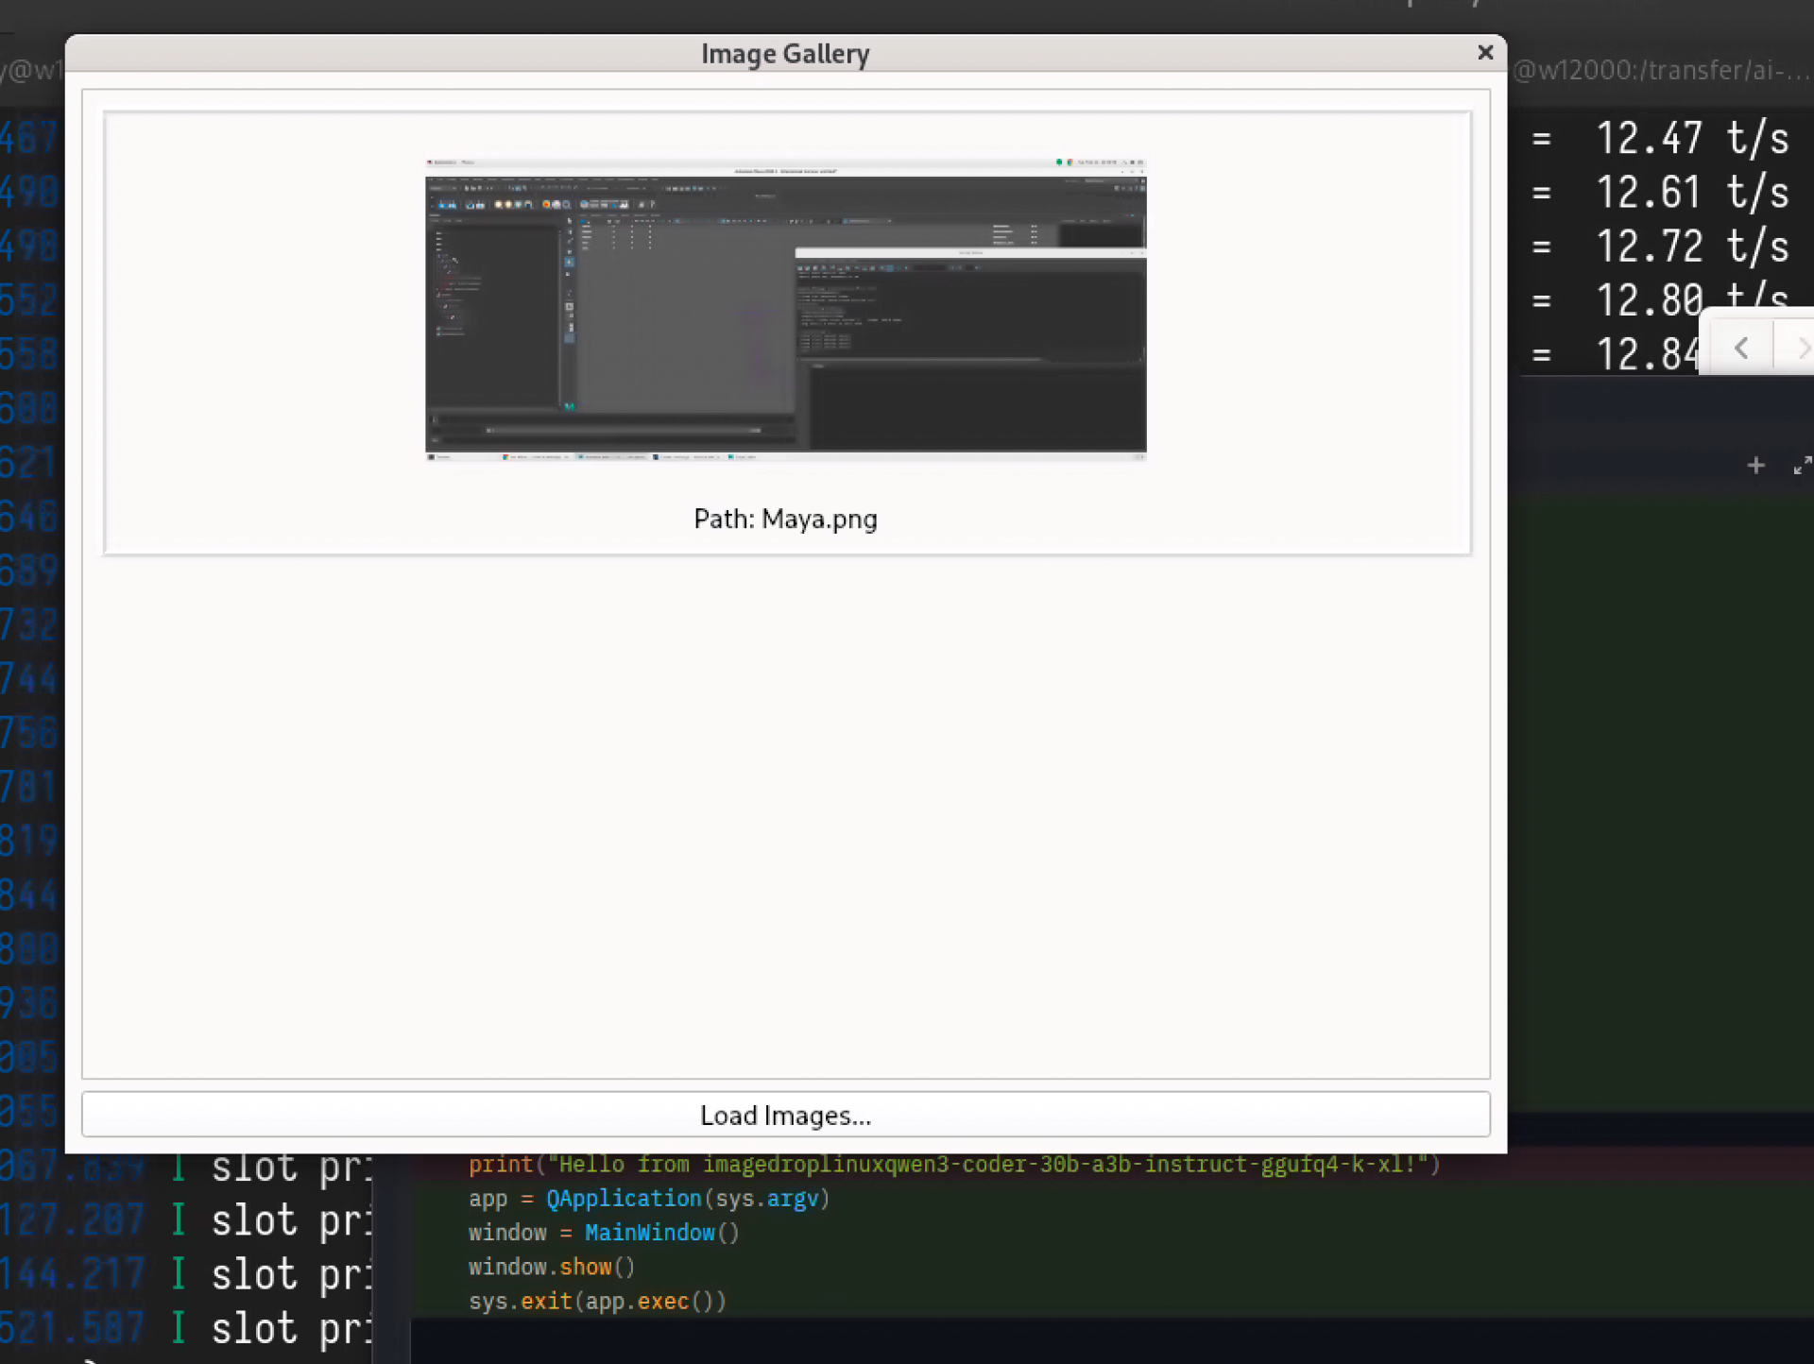
Task: Go back using the left chevron arrow
Action: 1741,349
